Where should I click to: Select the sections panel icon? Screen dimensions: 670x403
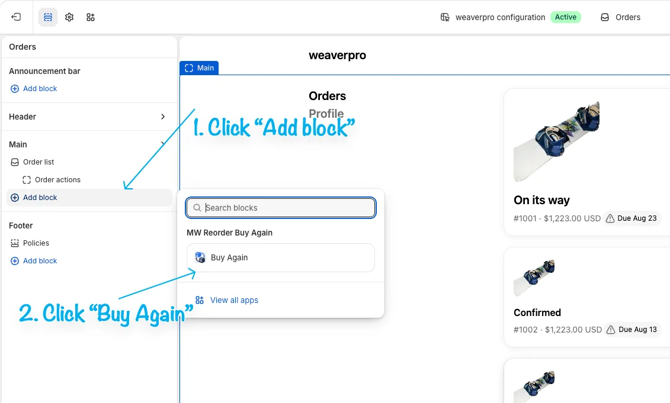pyautogui.click(x=48, y=17)
